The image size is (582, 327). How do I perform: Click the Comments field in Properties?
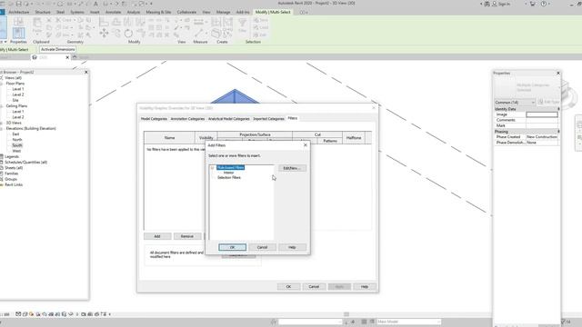coord(542,120)
